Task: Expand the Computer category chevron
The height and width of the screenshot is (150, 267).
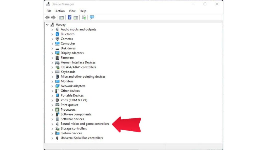Action: coord(52,44)
